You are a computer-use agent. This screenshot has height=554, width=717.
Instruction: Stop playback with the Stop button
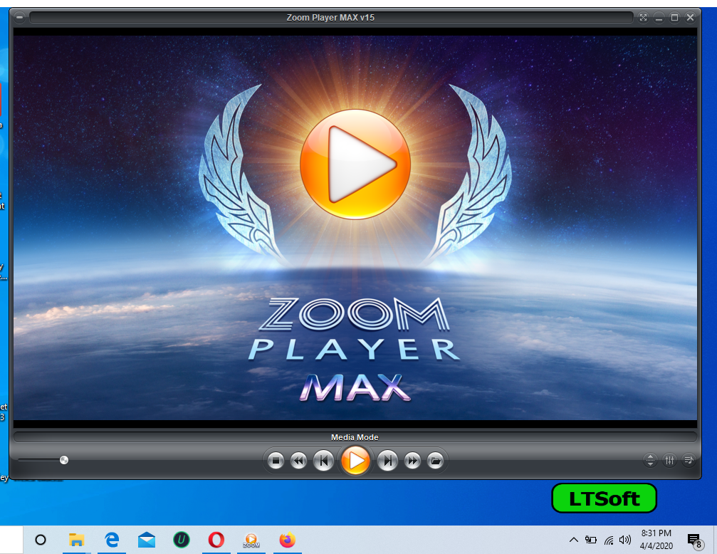point(276,461)
